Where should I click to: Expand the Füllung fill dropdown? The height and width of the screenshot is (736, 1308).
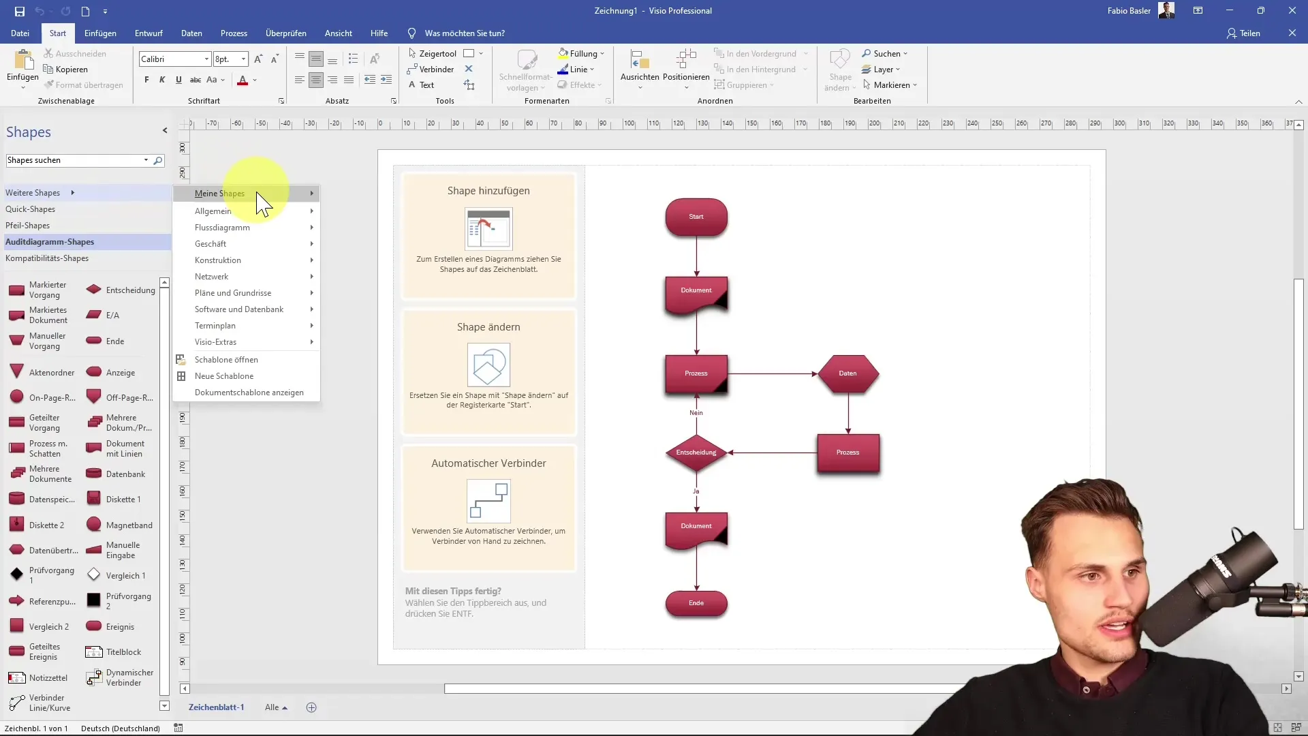[x=602, y=53]
